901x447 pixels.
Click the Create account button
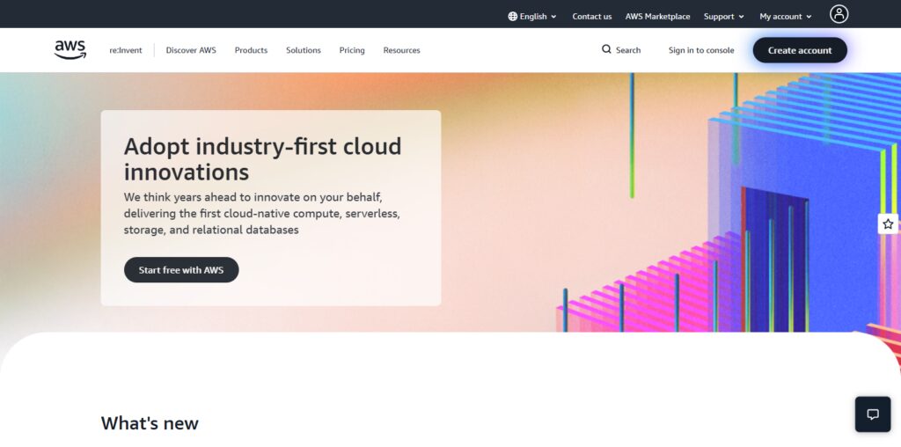[x=800, y=50]
